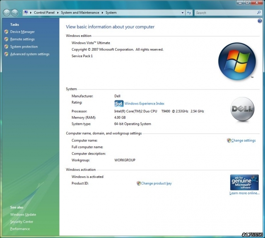265x238 pixels.
Task: Click Change product key link
Action: click(x=157, y=183)
